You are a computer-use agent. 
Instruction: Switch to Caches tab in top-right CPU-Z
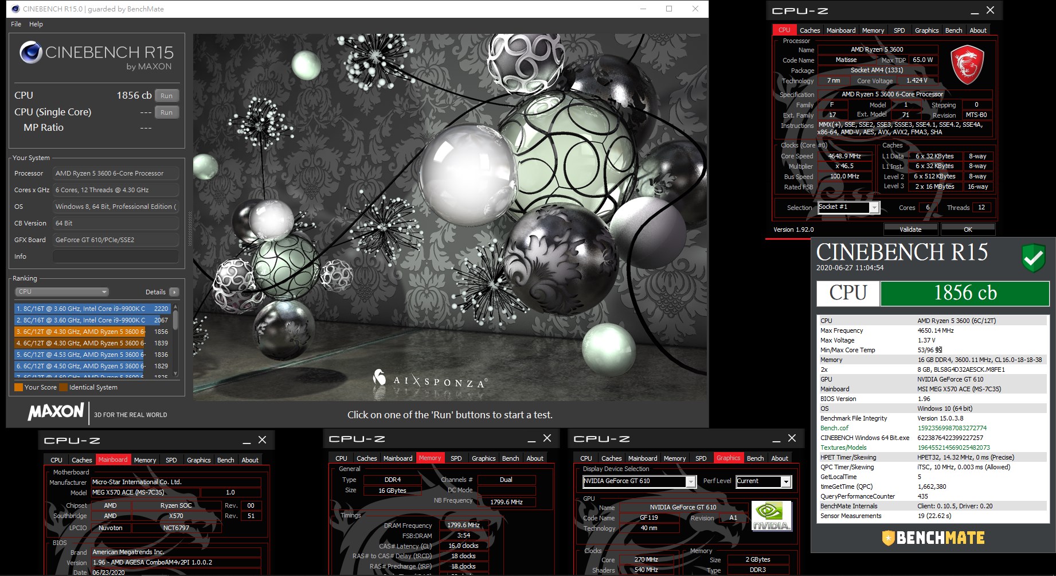click(809, 30)
